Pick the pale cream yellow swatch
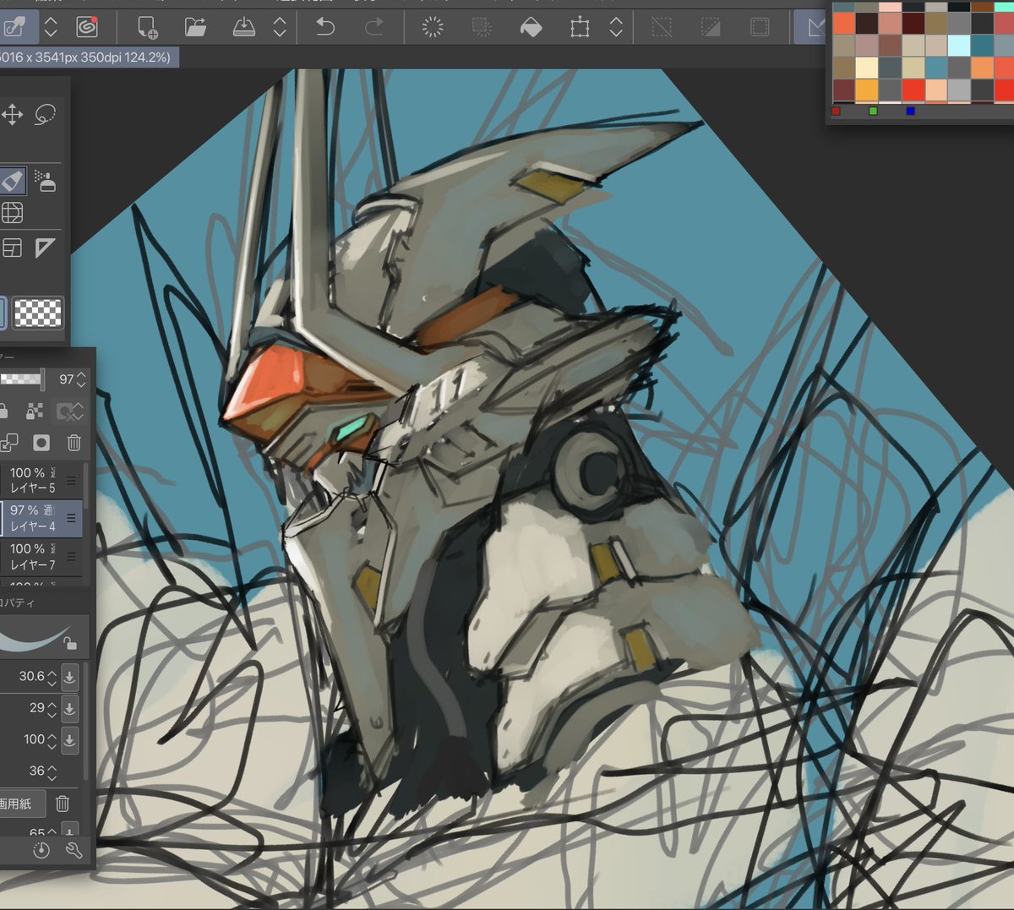This screenshot has height=910, width=1014. tap(867, 68)
